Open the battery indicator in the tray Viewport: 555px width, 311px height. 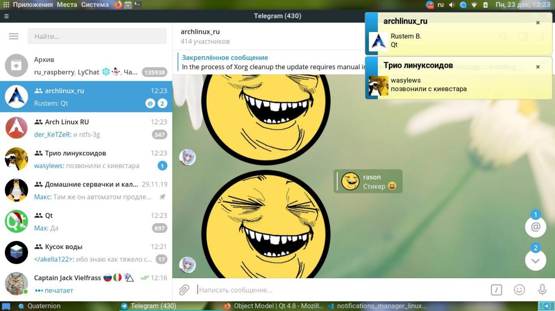[485, 5]
